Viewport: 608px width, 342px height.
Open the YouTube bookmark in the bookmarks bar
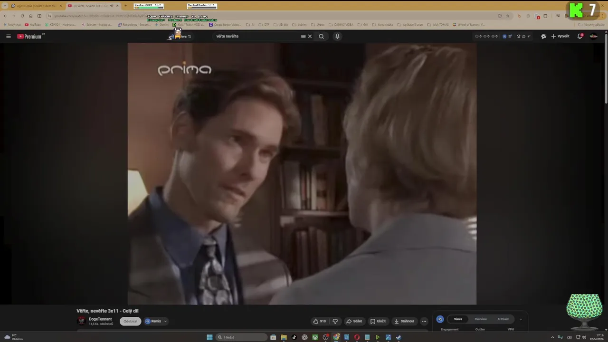[x=33, y=25]
